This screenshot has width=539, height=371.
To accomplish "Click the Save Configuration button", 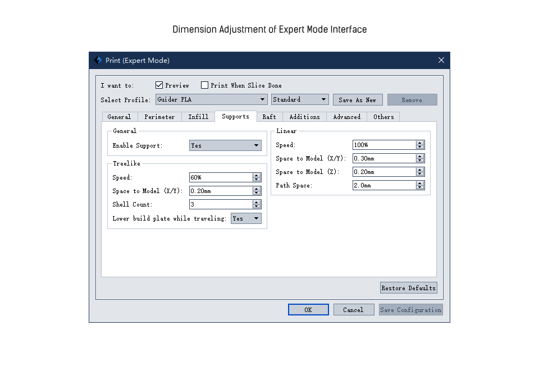I will [411, 309].
